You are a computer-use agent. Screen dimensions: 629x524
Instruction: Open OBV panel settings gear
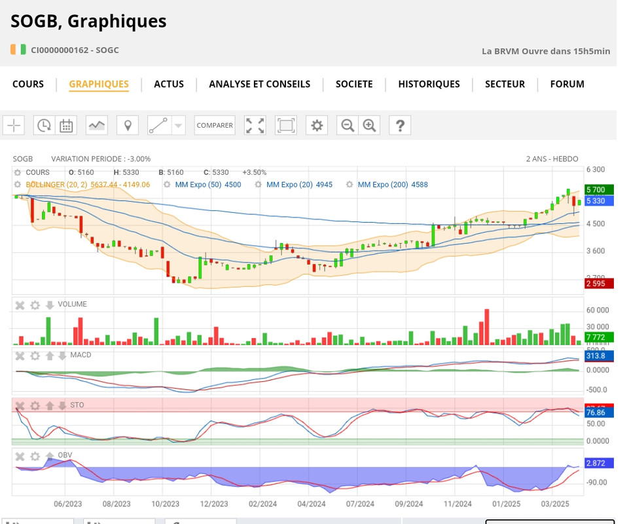(35, 456)
